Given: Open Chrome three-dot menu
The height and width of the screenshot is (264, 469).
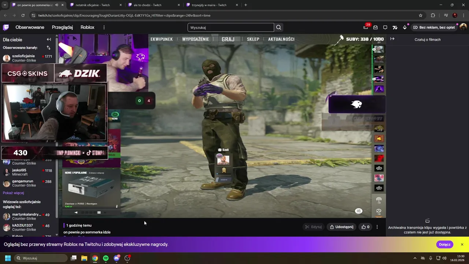Looking at the screenshot, I should 463,15.
